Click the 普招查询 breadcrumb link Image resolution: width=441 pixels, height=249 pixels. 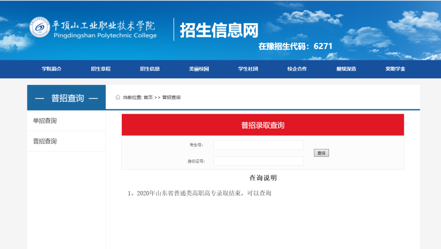coord(171,98)
